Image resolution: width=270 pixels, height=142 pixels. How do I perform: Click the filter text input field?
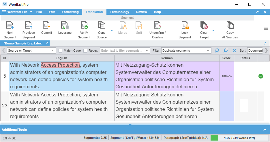pyautogui.click(x=123, y=51)
